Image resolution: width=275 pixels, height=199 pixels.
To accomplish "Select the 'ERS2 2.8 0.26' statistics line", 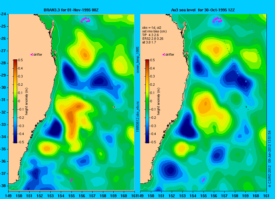I will (x=153, y=39).
